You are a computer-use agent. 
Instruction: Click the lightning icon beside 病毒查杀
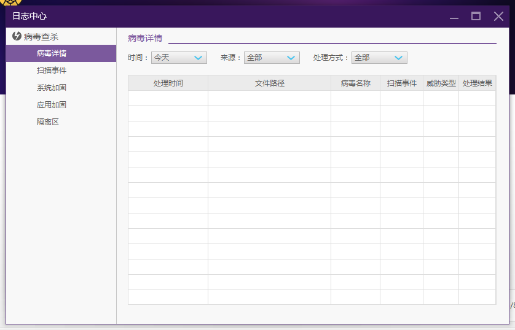tap(17, 36)
